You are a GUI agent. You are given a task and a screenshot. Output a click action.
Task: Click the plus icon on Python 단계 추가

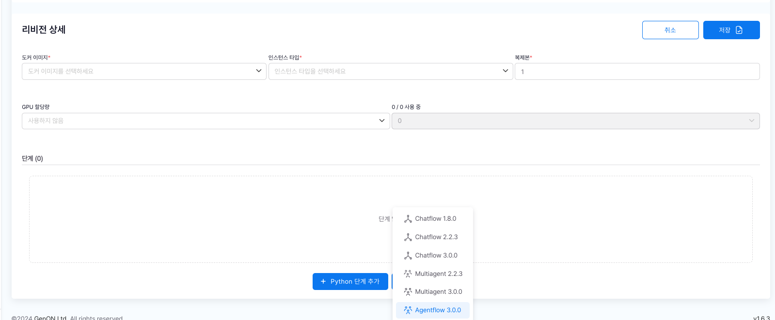click(x=323, y=281)
